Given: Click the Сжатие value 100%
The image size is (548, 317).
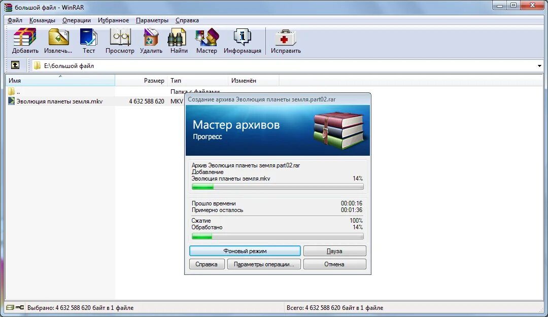Looking at the screenshot, I should click(x=356, y=221).
